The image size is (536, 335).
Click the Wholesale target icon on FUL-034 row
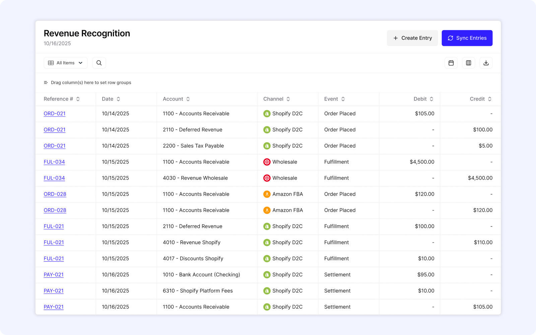(x=267, y=162)
